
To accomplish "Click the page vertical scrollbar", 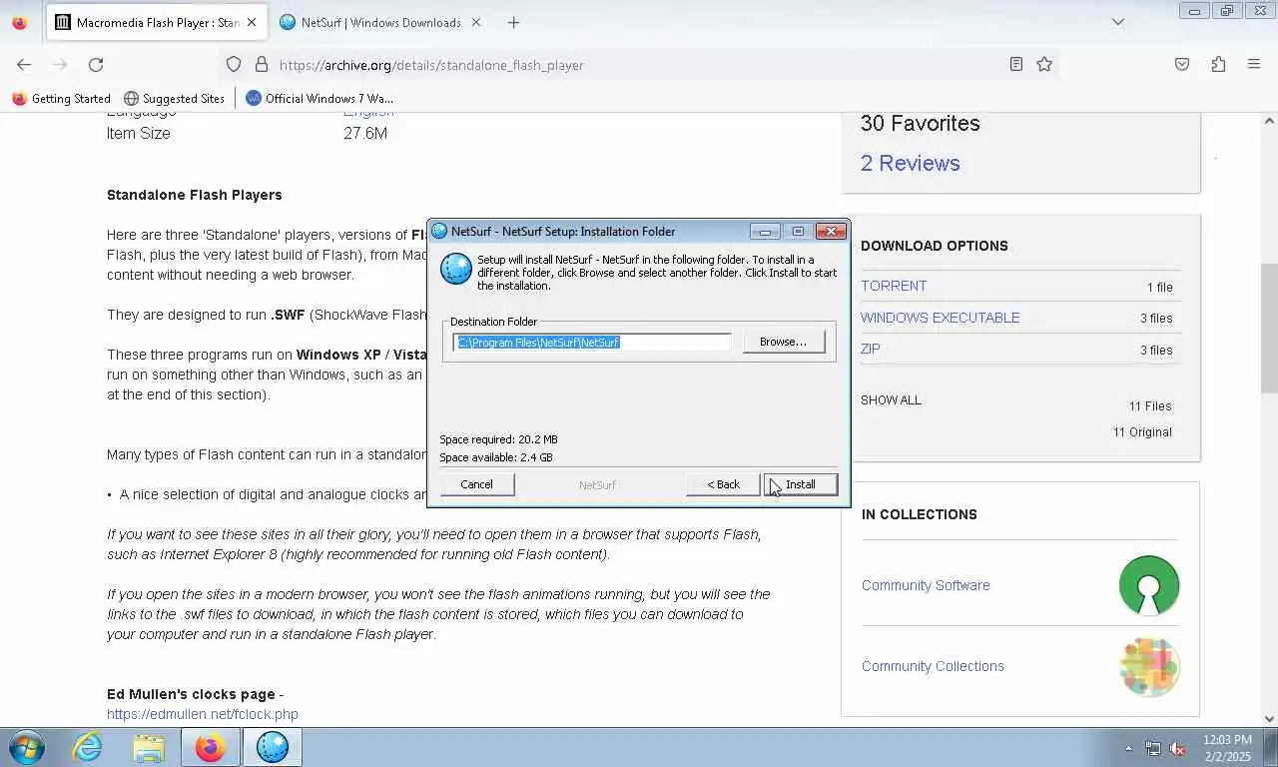I will (1269, 330).
